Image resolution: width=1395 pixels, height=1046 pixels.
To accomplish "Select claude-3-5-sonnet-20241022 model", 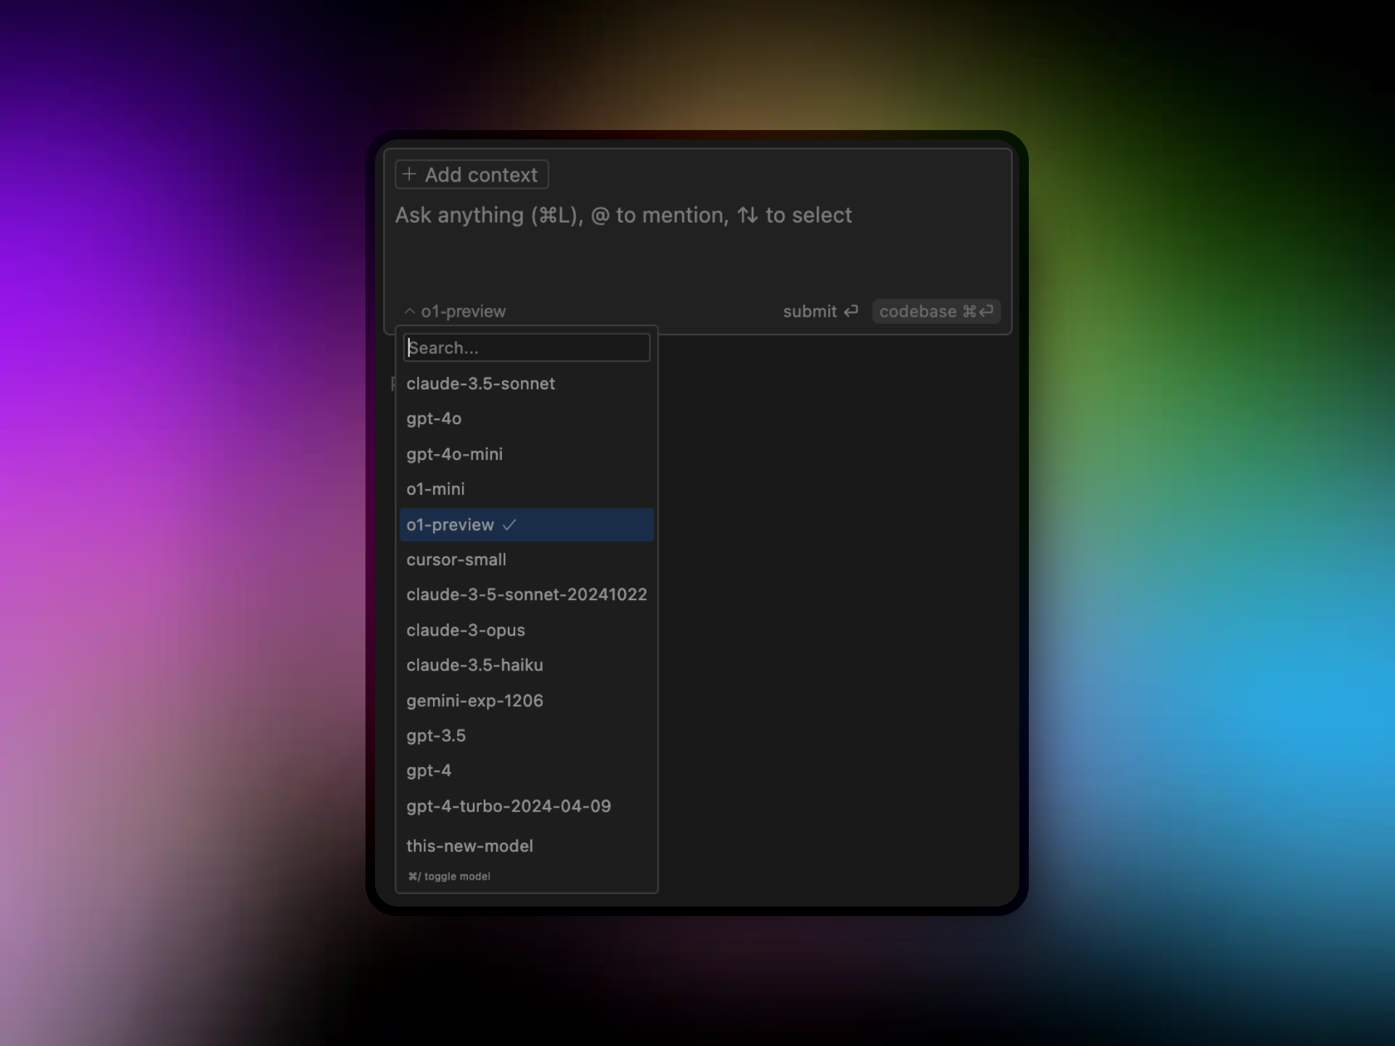I will point(527,595).
